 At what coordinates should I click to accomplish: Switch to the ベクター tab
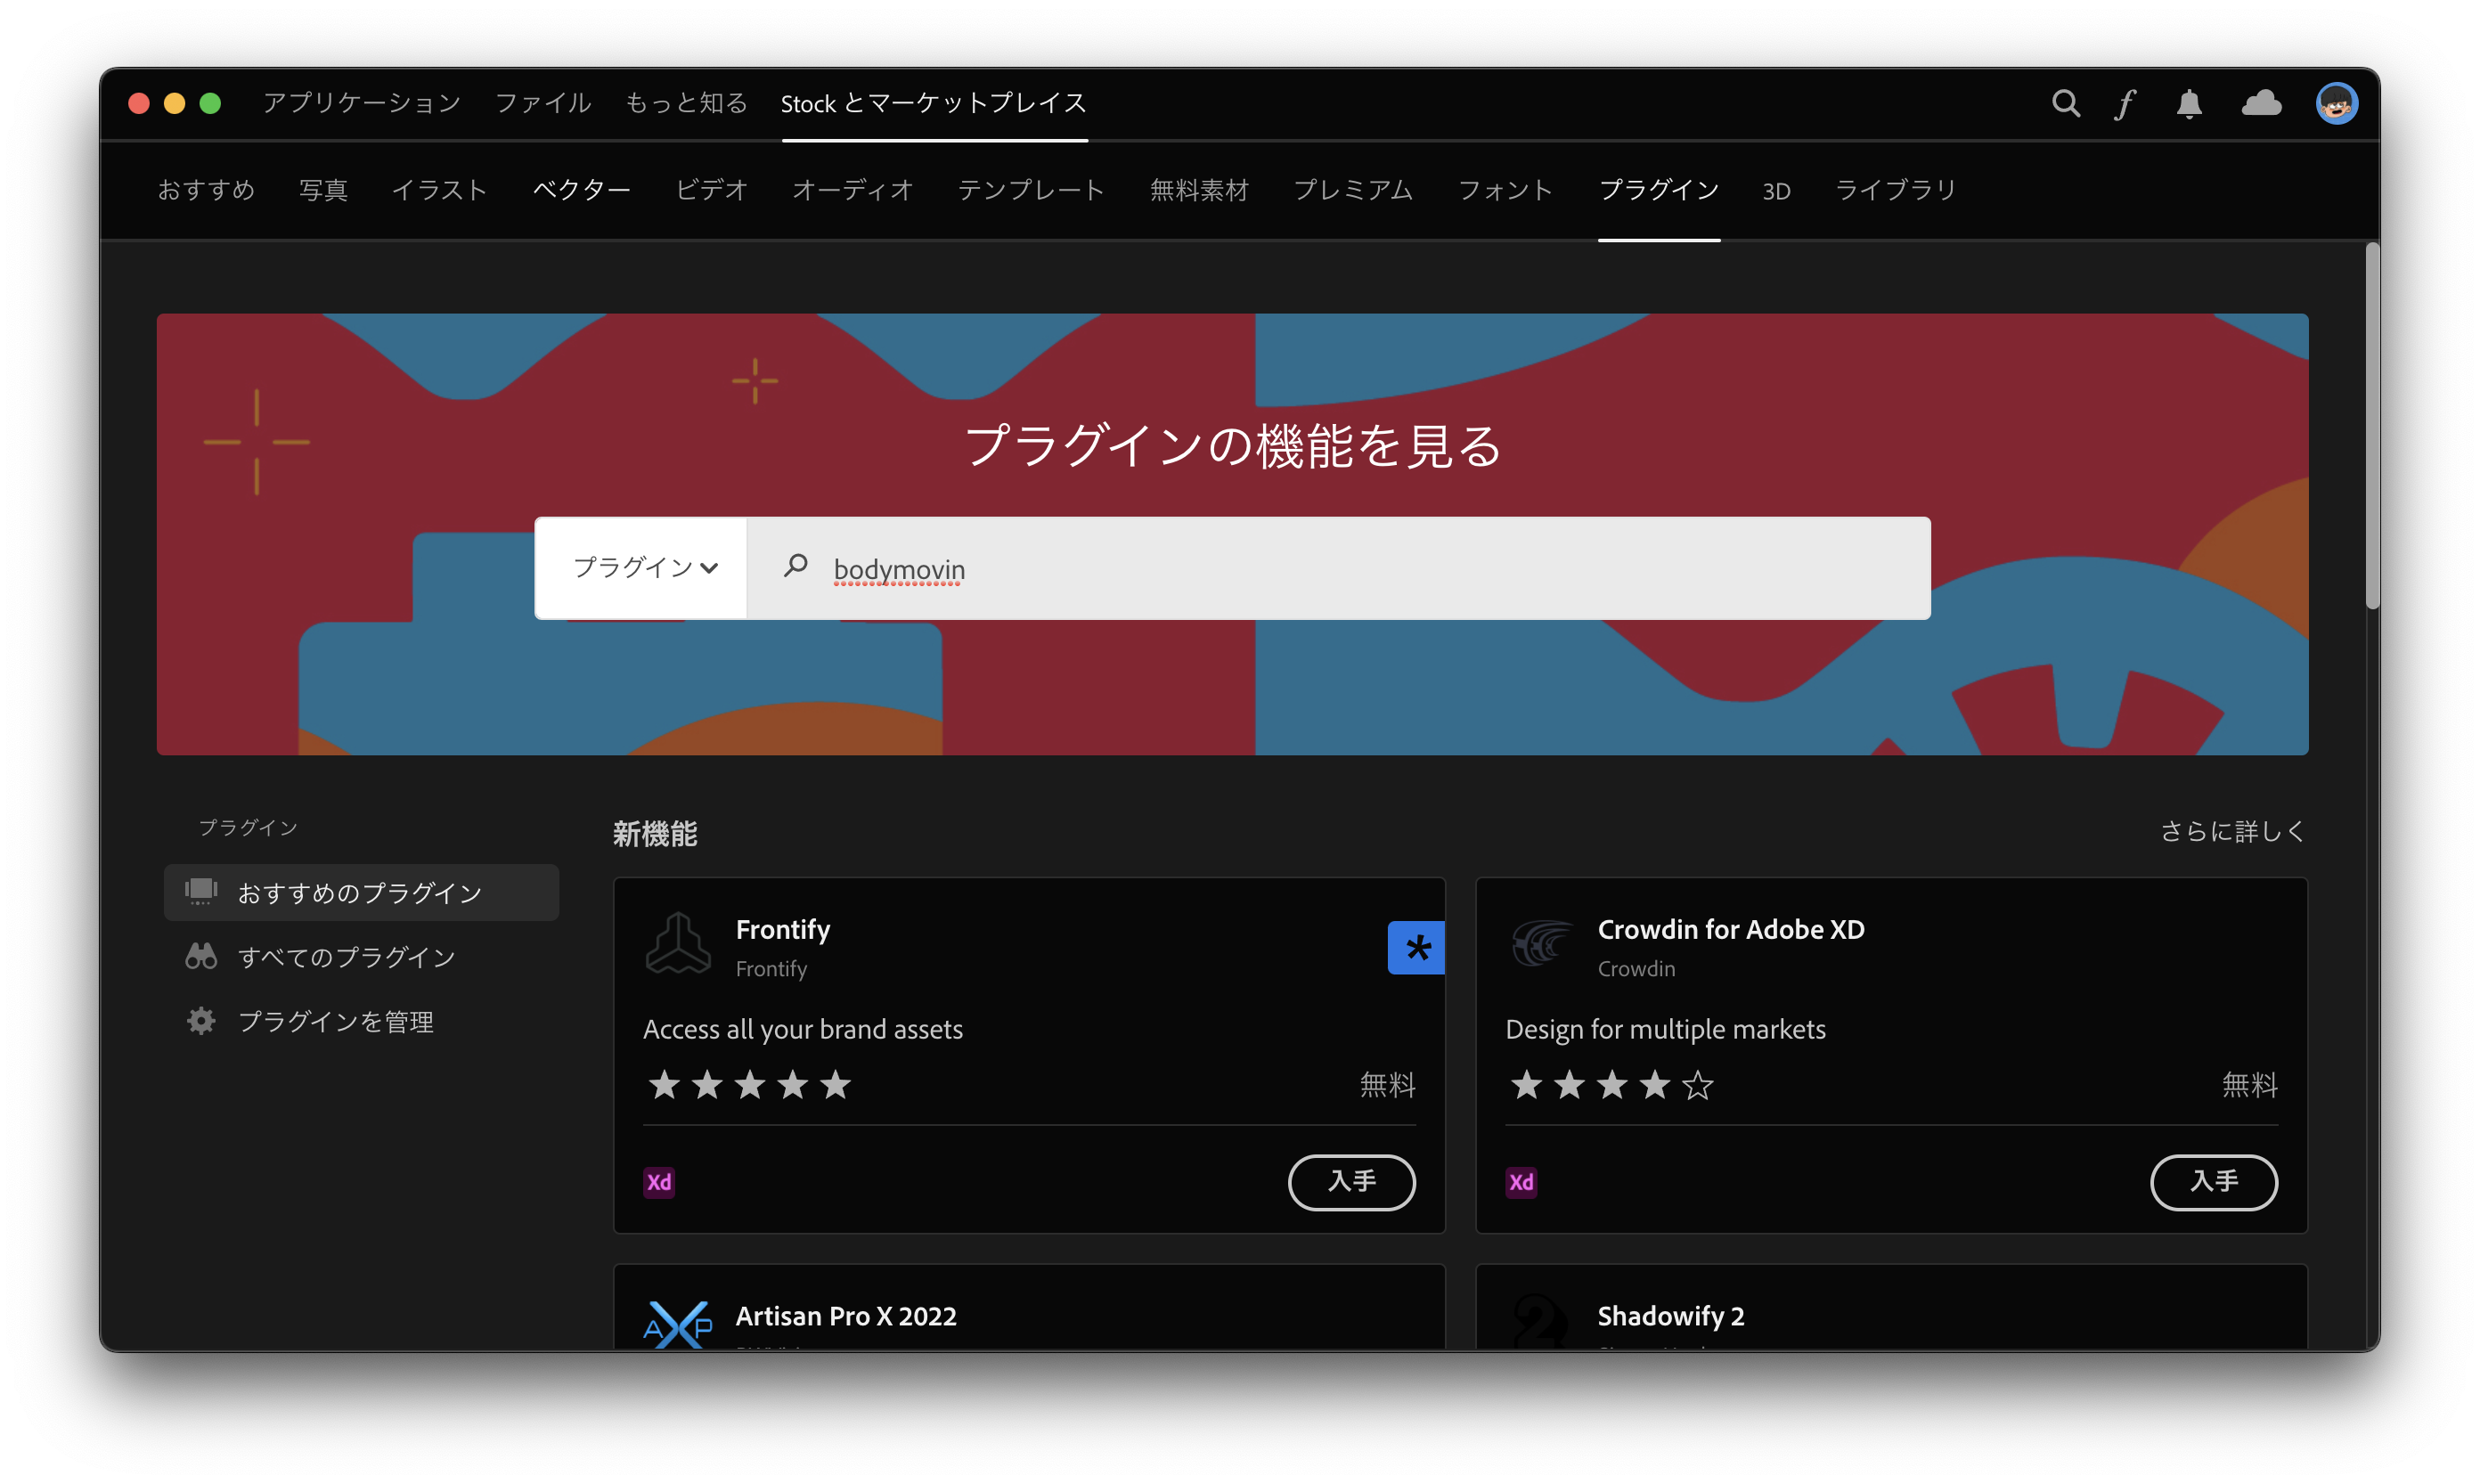tap(581, 190)
